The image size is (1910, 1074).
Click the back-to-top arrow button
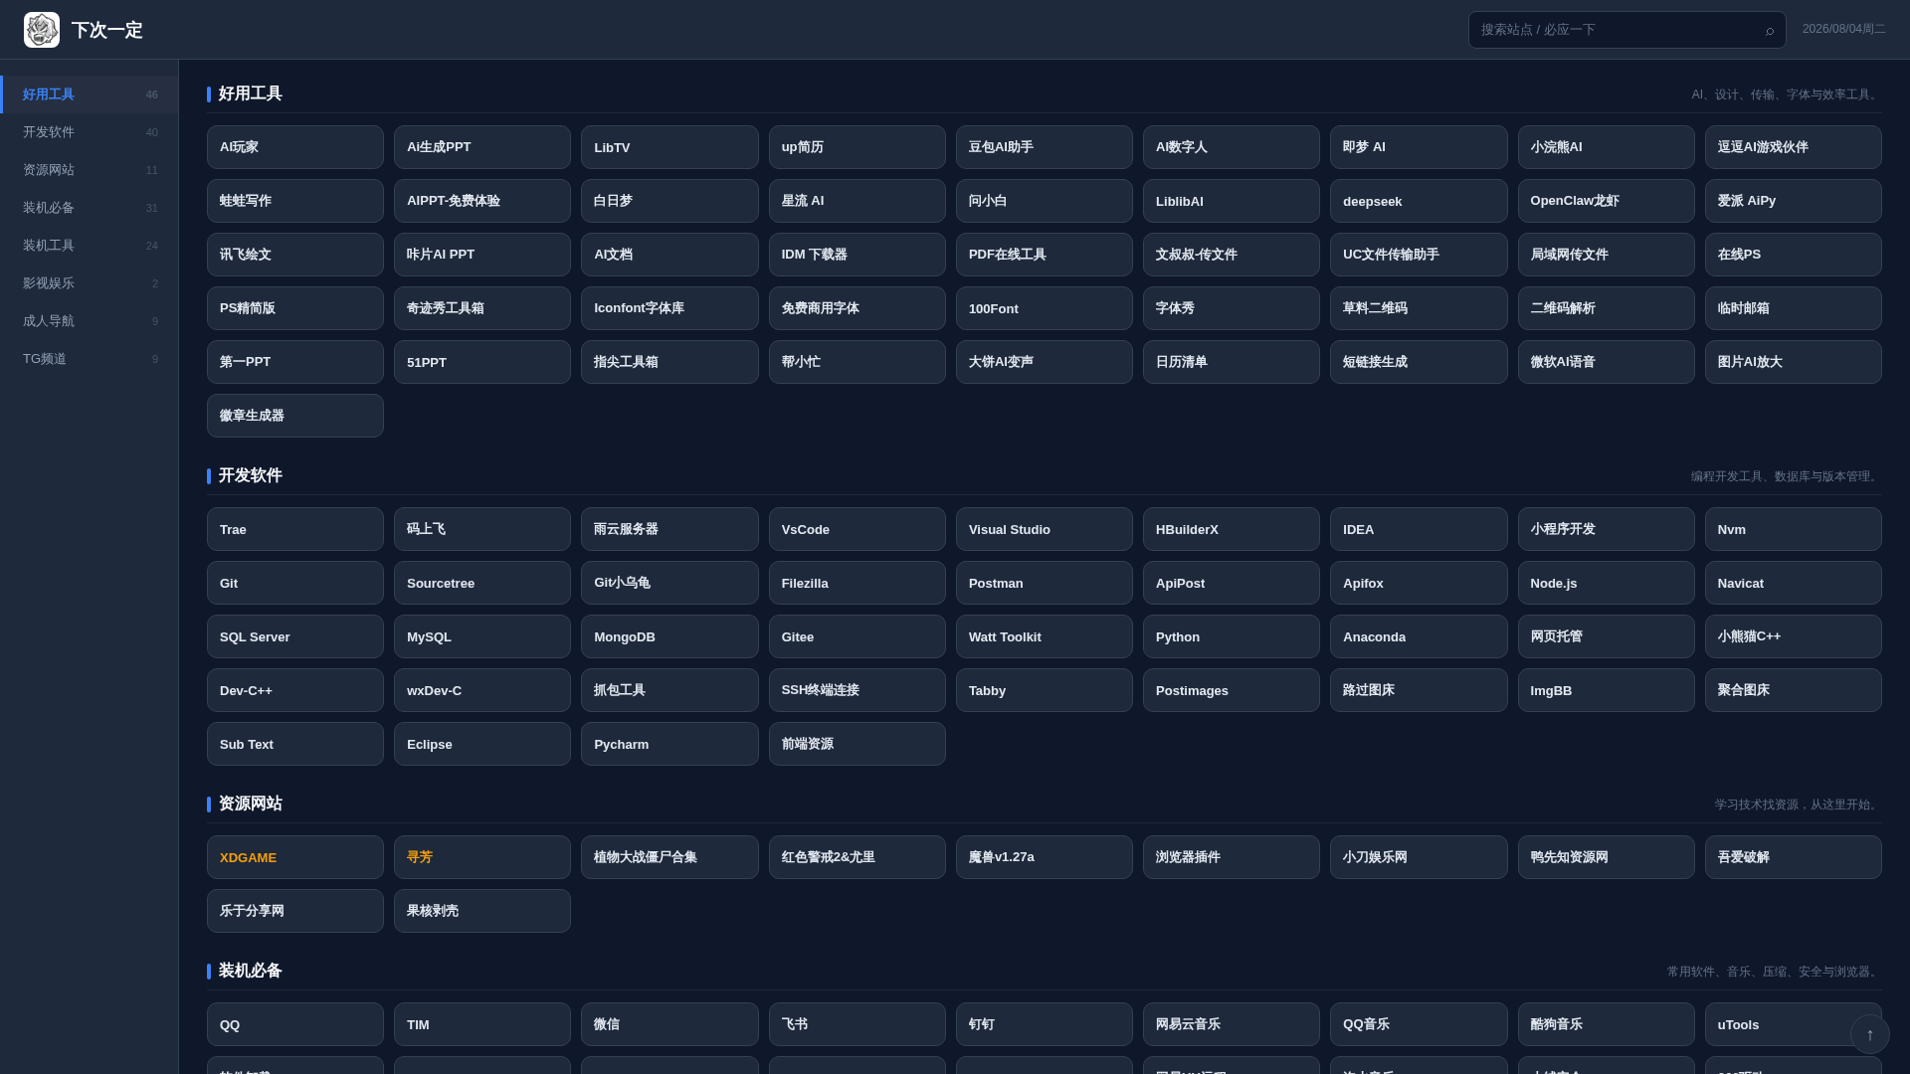1870,1034
